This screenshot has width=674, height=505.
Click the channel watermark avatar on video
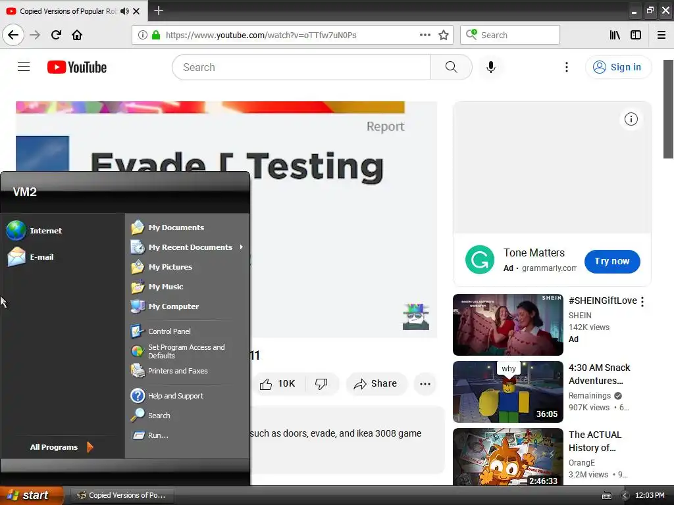416,317
